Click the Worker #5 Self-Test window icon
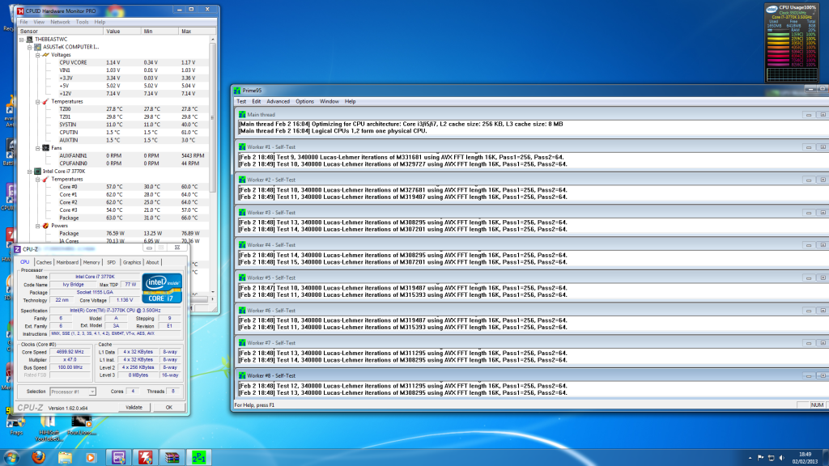The width and height of the screenshot is (829, 466). pos(242,278)
